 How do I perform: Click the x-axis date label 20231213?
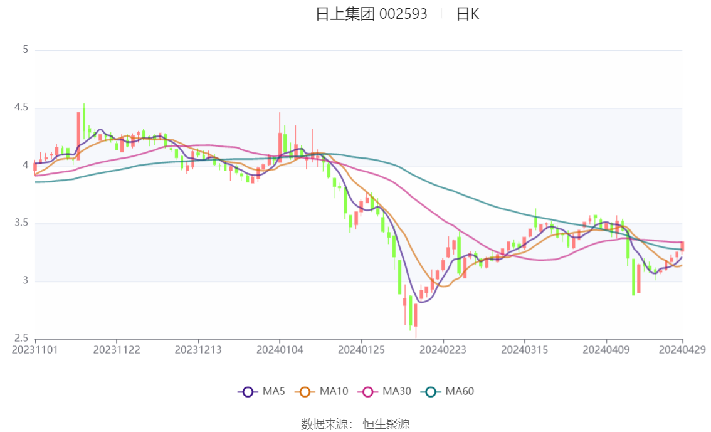[x=198, y=350]
